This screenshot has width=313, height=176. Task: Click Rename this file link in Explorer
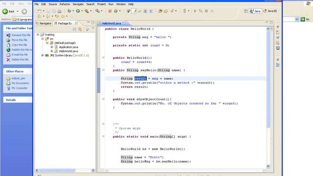[21, 35]
